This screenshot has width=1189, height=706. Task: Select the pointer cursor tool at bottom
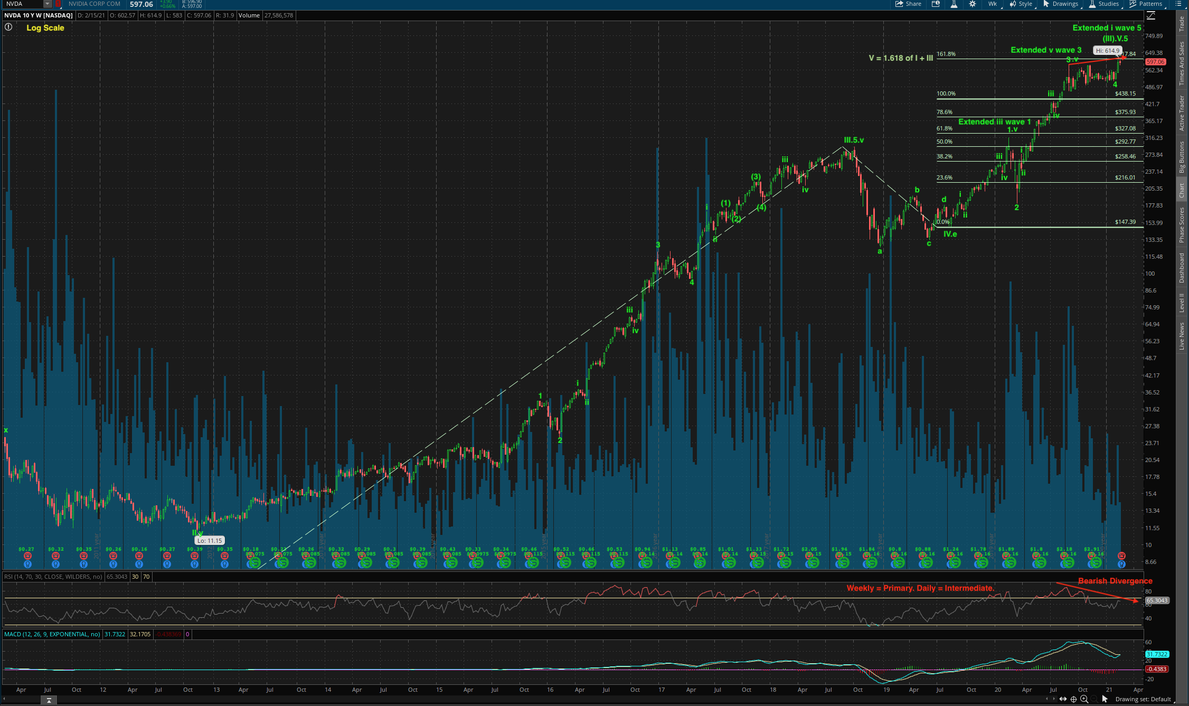1105,699
